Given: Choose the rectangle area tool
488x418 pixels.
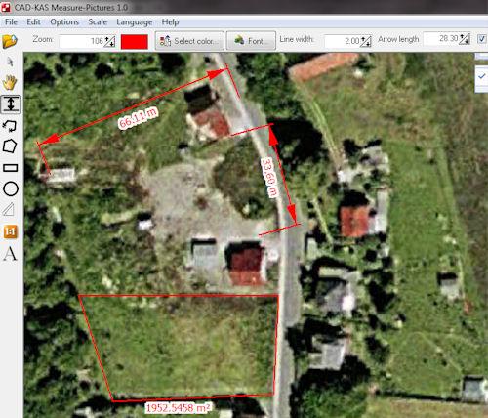Looking at the screenshot, I should 10,168.
